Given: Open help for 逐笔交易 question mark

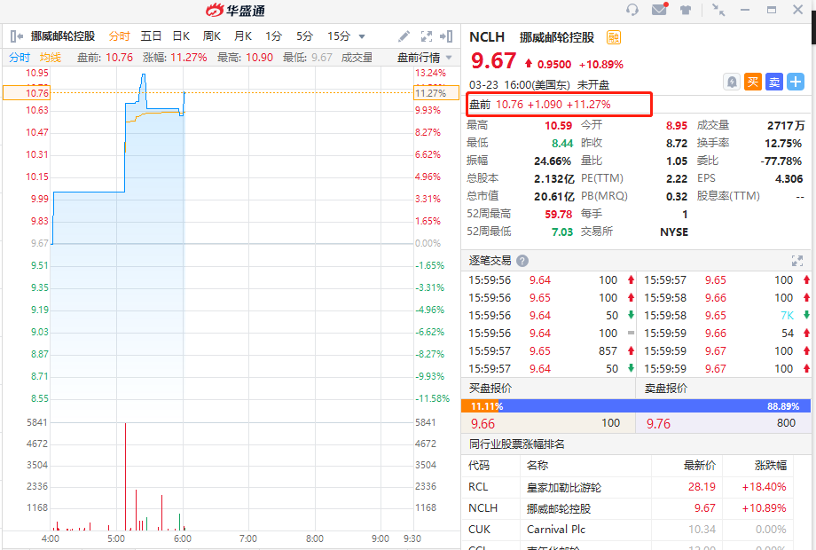Looking at the screenshot, I should click(x=522, y=261).
